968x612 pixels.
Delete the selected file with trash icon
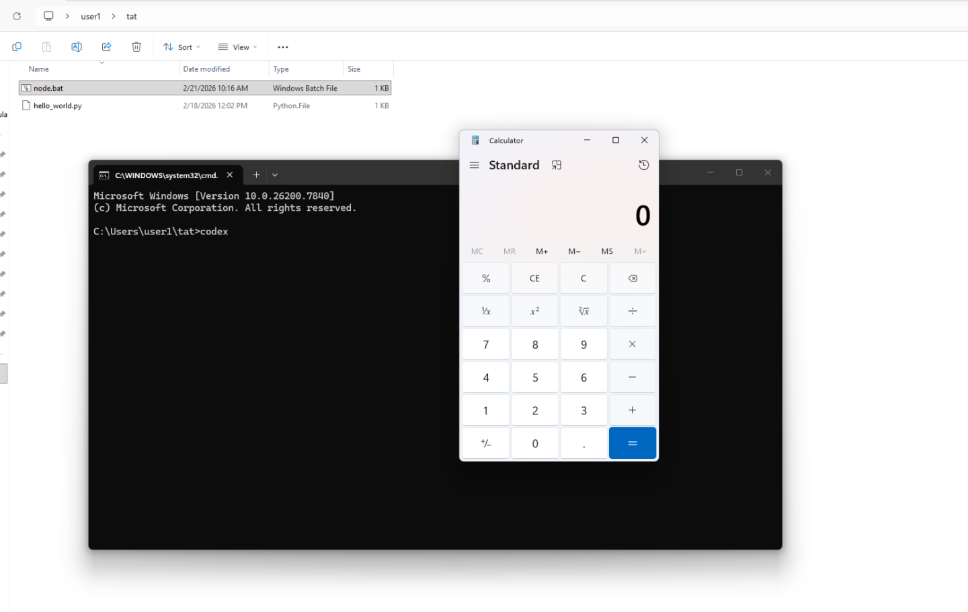coord(136,47)
